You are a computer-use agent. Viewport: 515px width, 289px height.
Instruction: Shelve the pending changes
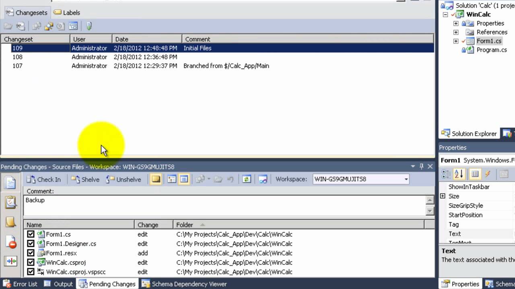pyautogui.click(x=85, y=179)
